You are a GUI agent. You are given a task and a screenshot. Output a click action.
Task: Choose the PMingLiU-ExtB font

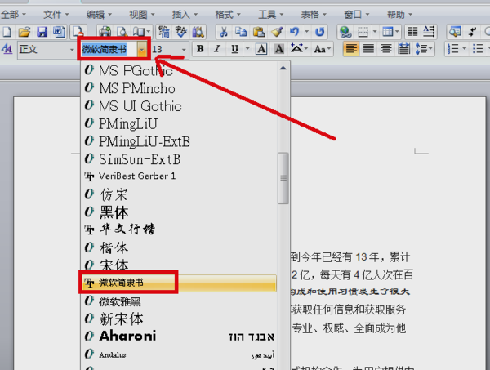(x=179, y=141)
